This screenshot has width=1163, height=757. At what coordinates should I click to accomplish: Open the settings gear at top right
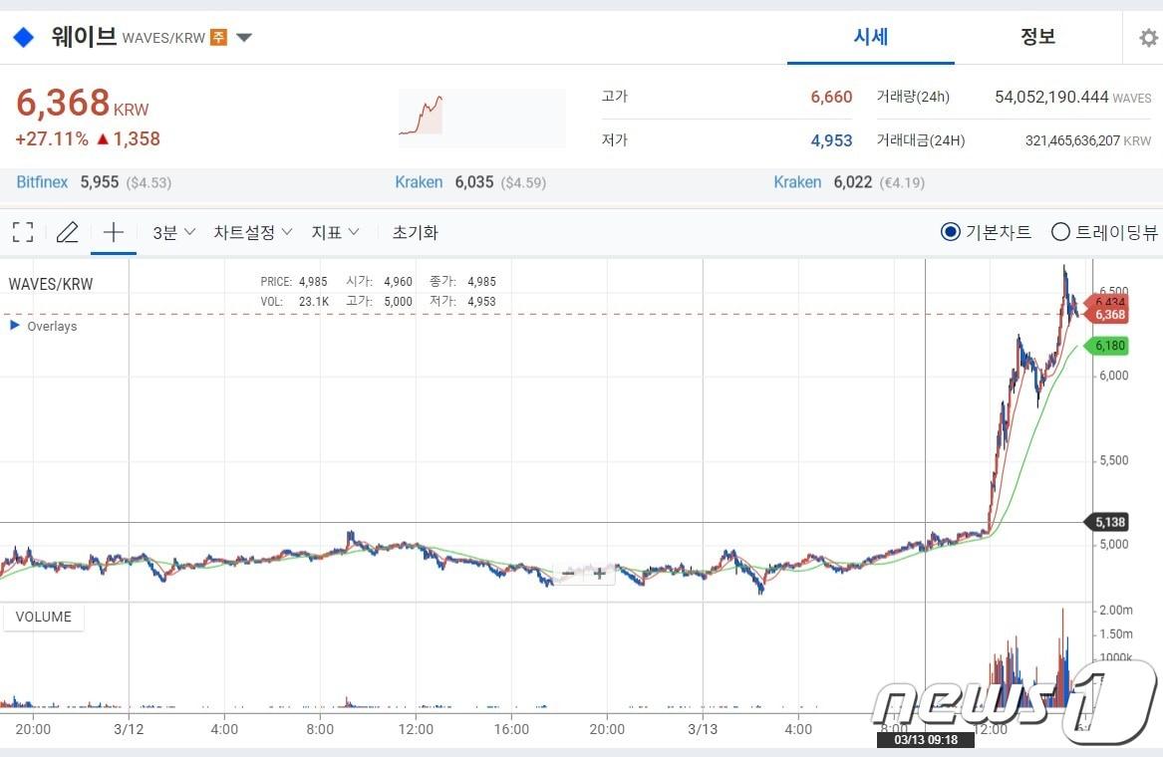tap(1147, 36)
